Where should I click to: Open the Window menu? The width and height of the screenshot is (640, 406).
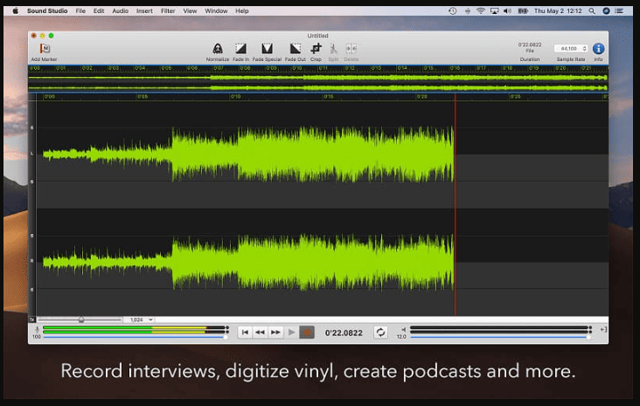point(216,11)
